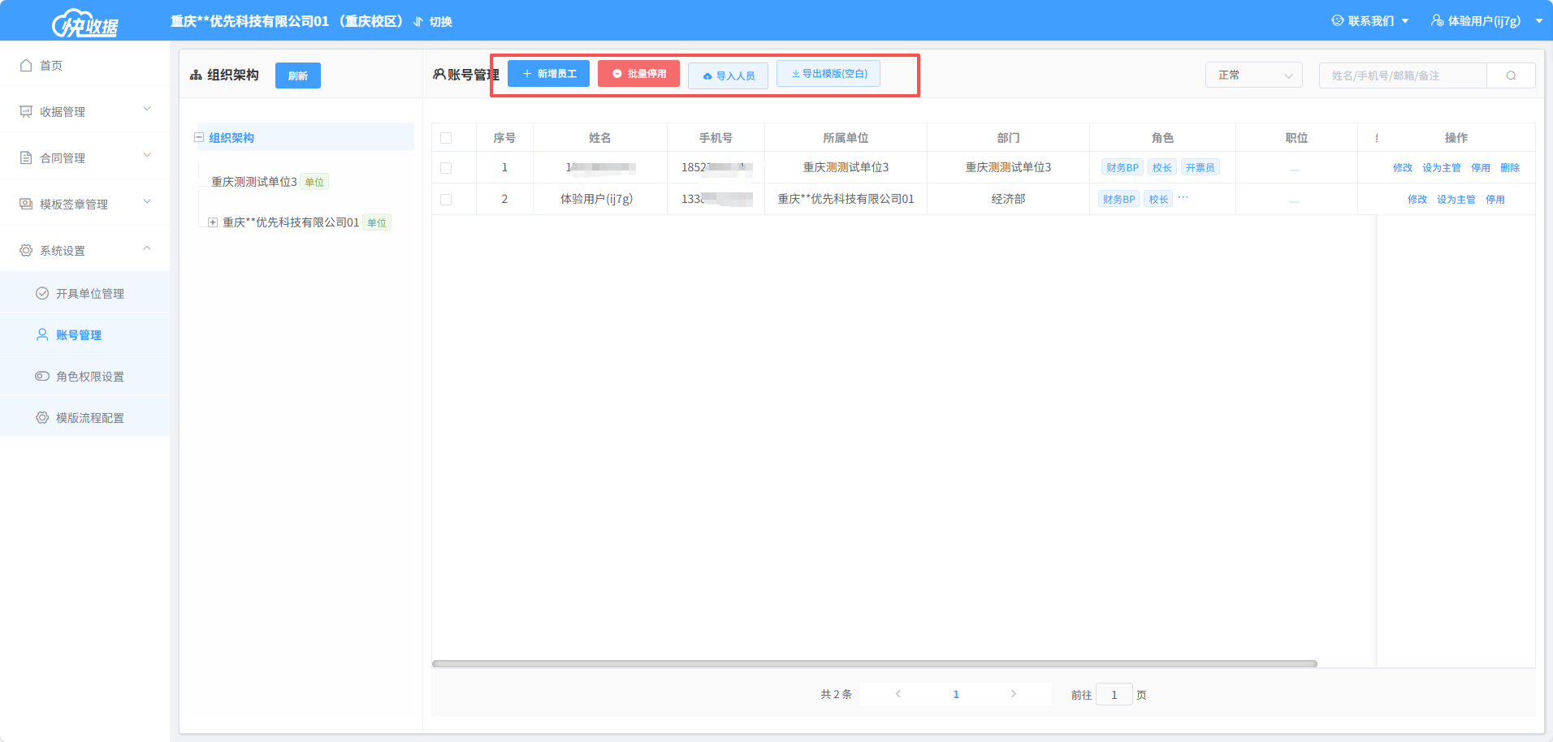Click the horizontal scrollbar below the table

(x=874, y=664)
